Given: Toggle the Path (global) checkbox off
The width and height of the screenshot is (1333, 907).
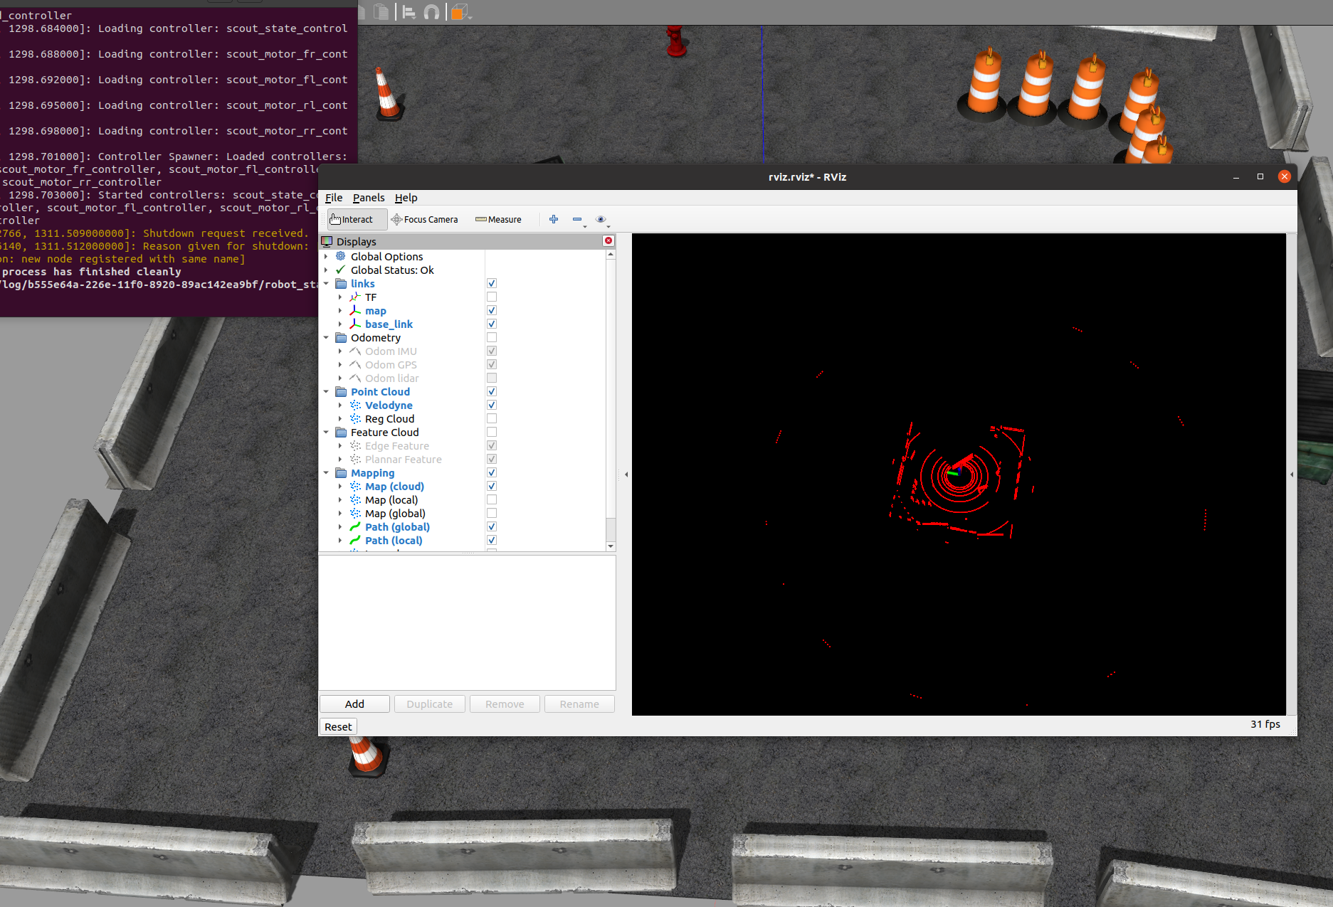Looking at the screenshot, I should [492, 526].
